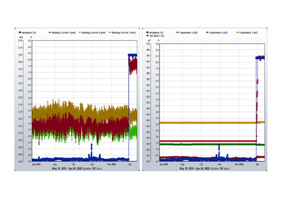Click the green Capacitance 2 legend marker
The image size is (285, 201).
(x=207, y=33)
